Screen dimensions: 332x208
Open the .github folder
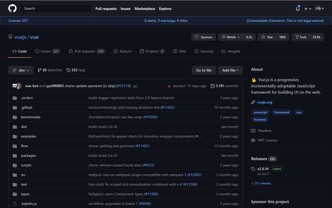(x=27, y=107)
